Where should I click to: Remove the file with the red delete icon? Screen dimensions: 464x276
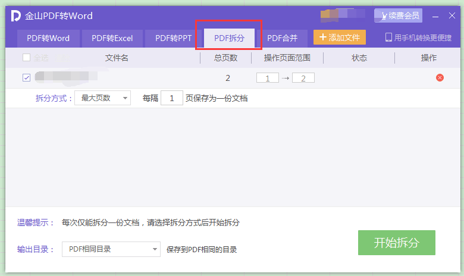coord(440,78)
